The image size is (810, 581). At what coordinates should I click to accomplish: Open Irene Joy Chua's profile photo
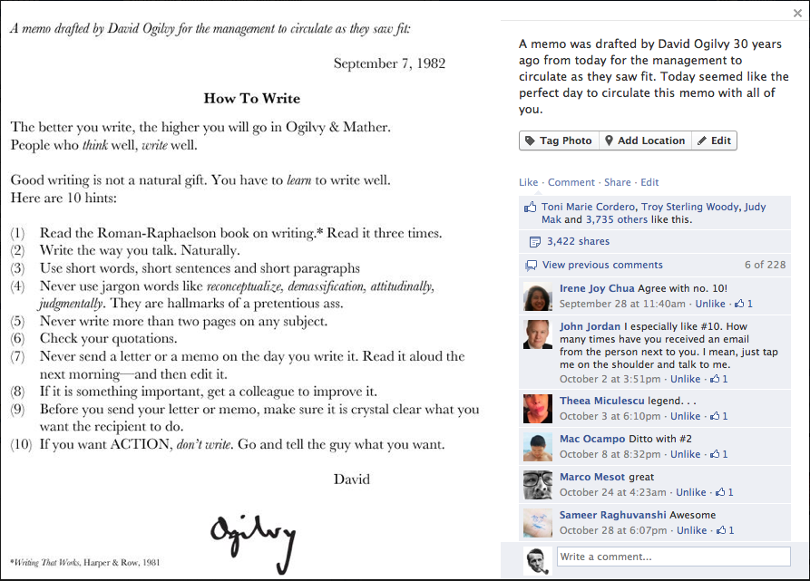[538, 296]
